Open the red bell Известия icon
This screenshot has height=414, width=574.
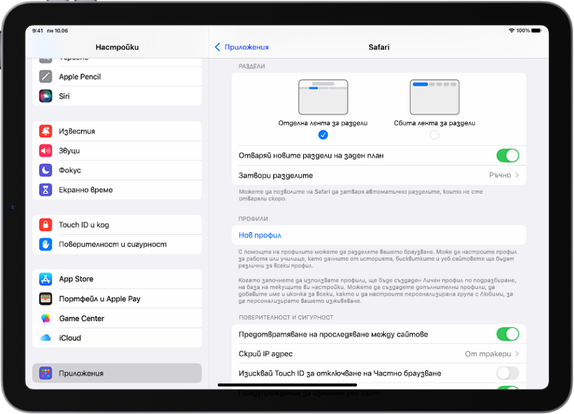(45, 131)
